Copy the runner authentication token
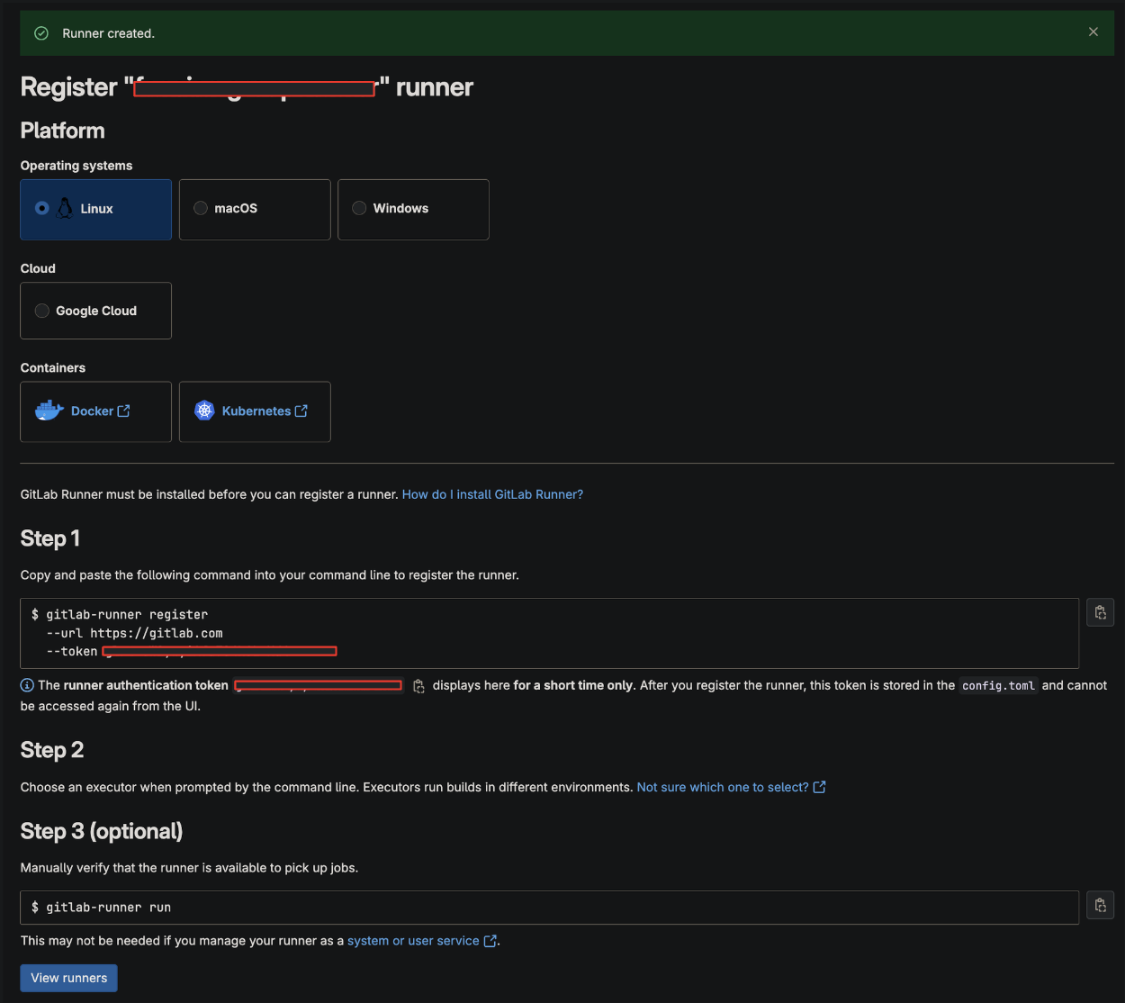The width and height of the screenshot is (1125, 1003). [x=418, y=685]
